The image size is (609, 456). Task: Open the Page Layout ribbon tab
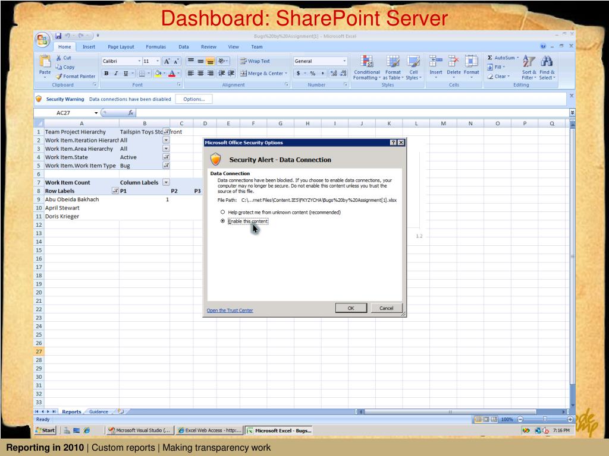pyautogui.click(x=121, y=47)
